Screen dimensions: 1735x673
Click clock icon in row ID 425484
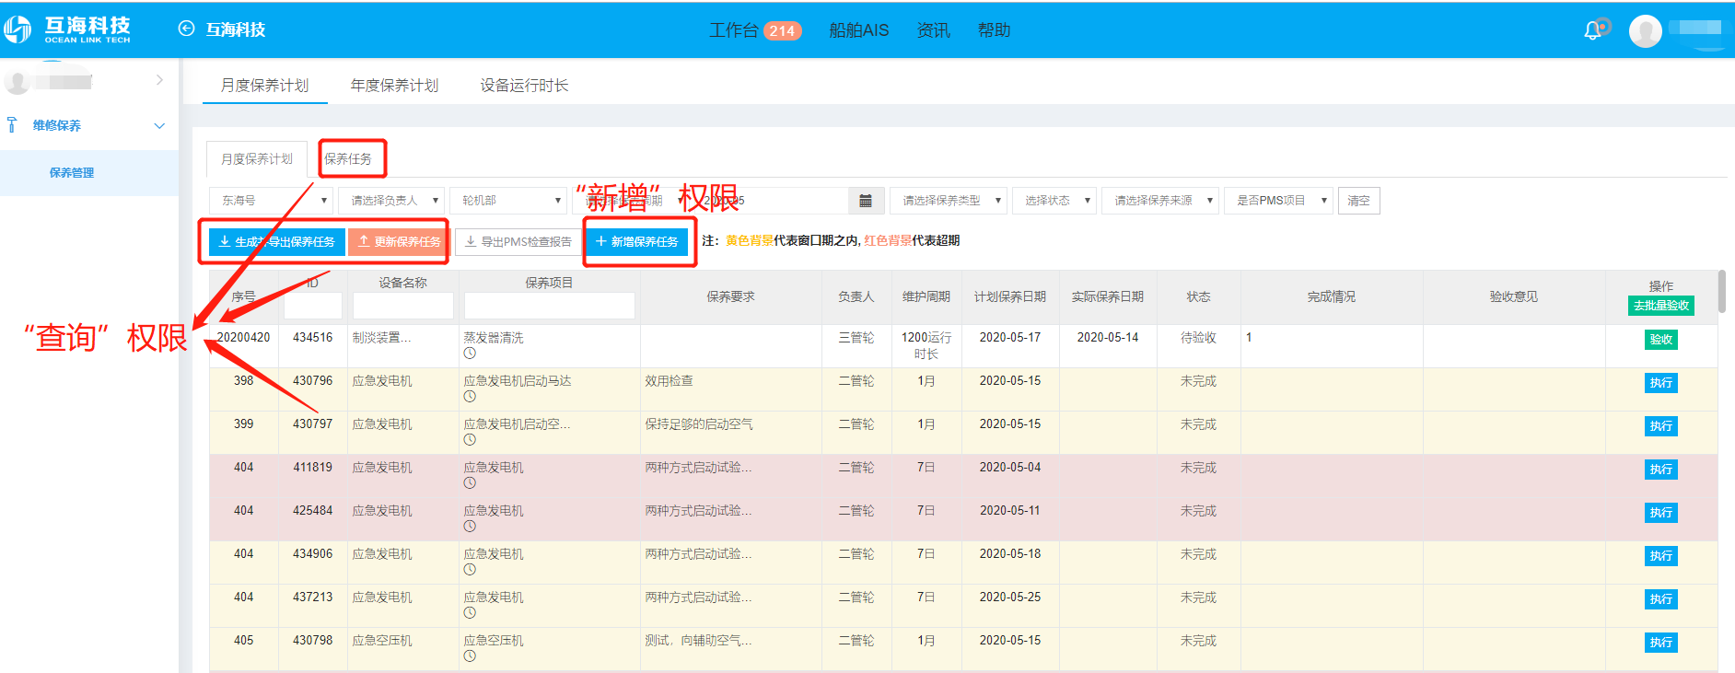coord(470,527)
